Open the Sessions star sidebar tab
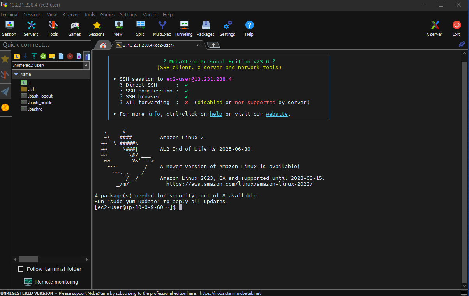The height and width of the screenshot is (296, 469). click(x=5, y=59)
